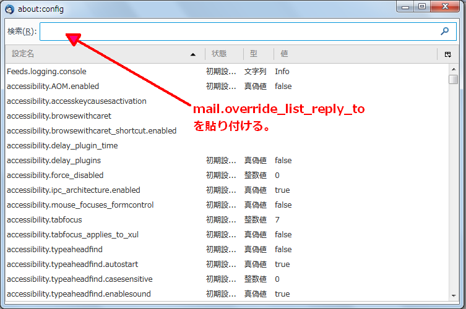
Task: Click the Thunderbird icon in title bar
Action: click(9, 9)
